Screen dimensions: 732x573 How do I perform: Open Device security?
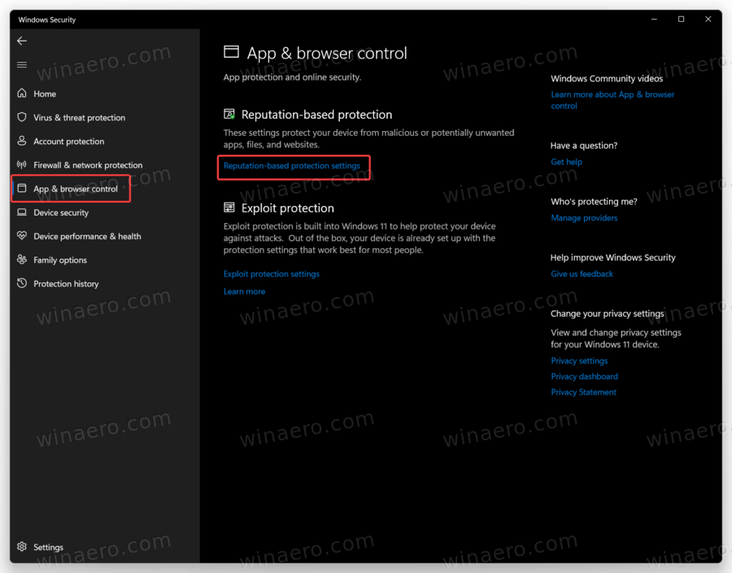tap(59, 212)
